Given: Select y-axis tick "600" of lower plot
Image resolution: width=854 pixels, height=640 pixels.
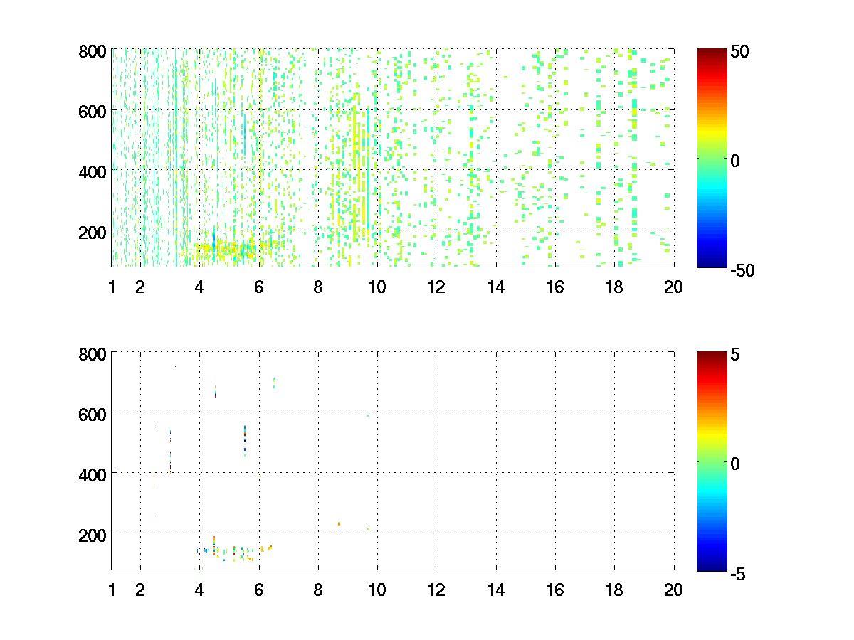Looking at the screenshot, I should coord(93,412).
